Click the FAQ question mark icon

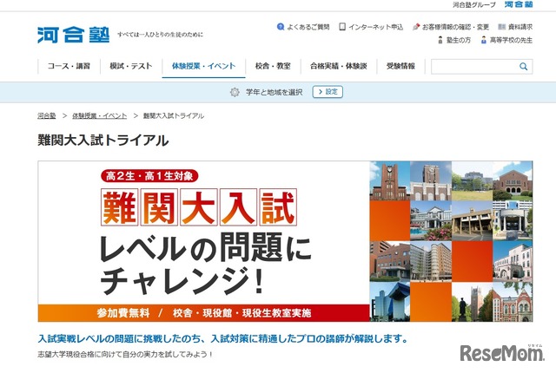pyautogui.click(x=281, y=27)
